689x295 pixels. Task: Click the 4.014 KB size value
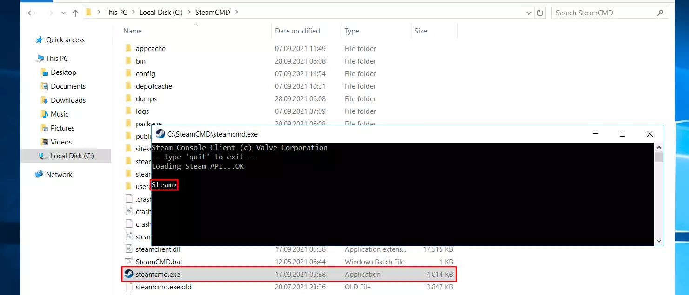pos(440,275)
